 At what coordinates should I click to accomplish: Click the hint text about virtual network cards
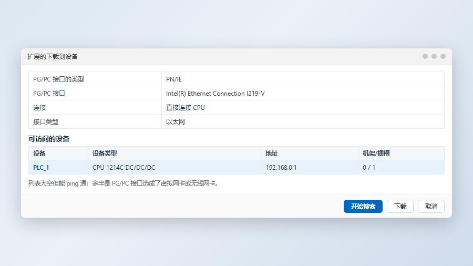(x=124, y=183)
